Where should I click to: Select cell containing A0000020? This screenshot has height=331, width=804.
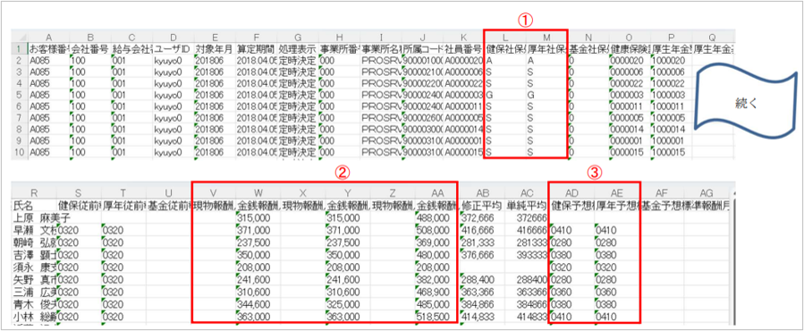pos(463,61)
